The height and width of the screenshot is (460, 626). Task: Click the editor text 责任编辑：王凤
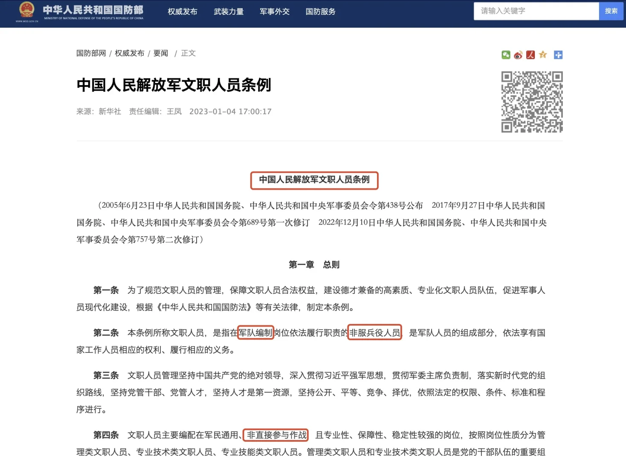(156, 112)
